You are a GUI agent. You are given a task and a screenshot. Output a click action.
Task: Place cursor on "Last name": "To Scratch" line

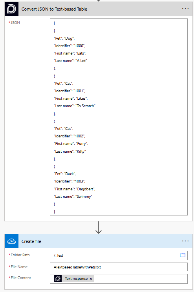[75, 106]
